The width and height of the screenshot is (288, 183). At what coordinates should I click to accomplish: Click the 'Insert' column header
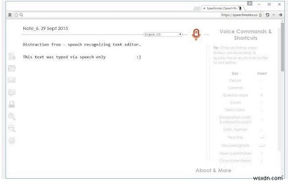(262, 73)
